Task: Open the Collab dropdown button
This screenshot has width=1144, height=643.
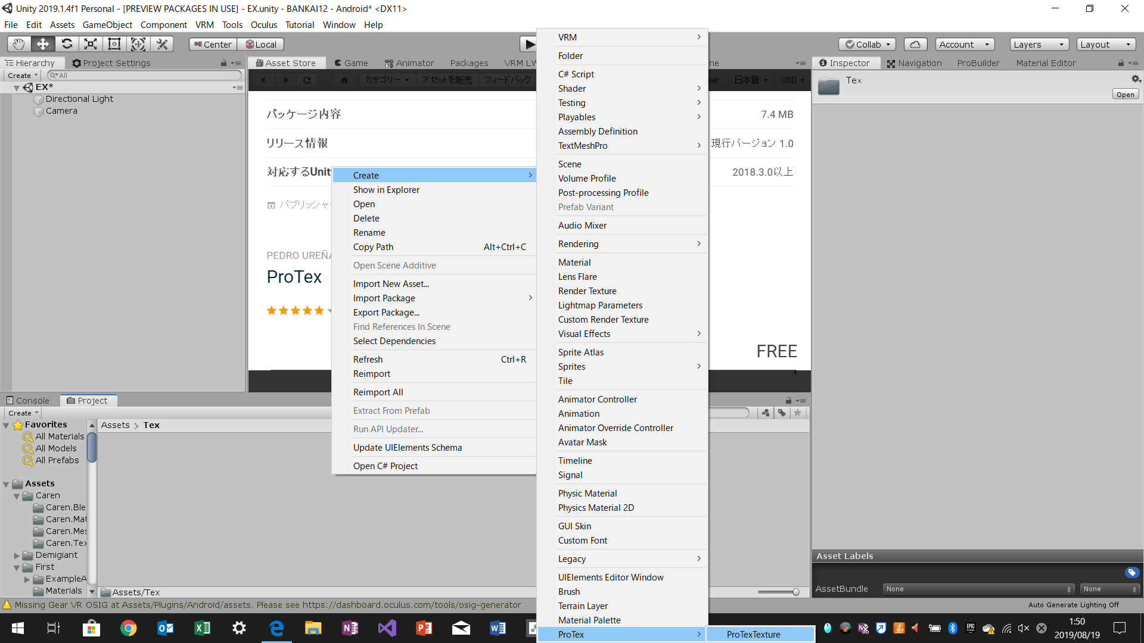Action: click(x=867, y=44)
